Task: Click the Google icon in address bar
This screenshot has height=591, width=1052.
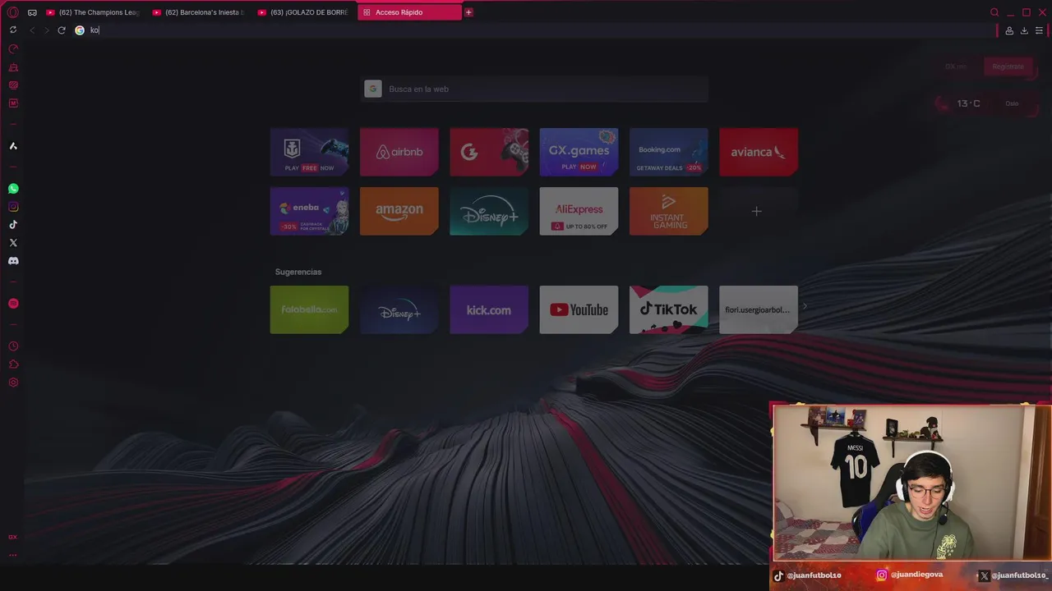Action: click(80, 30)
